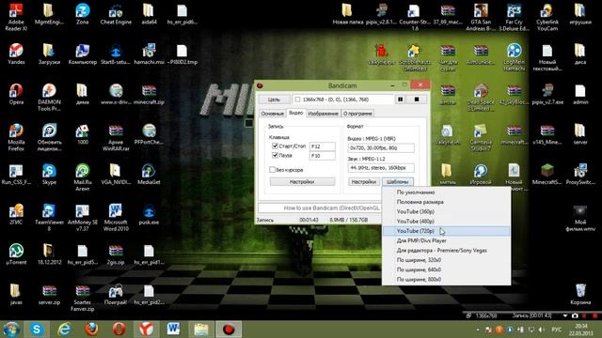Open Skype from the taskbar
The image size is (602, 338).
coord(37,330)
